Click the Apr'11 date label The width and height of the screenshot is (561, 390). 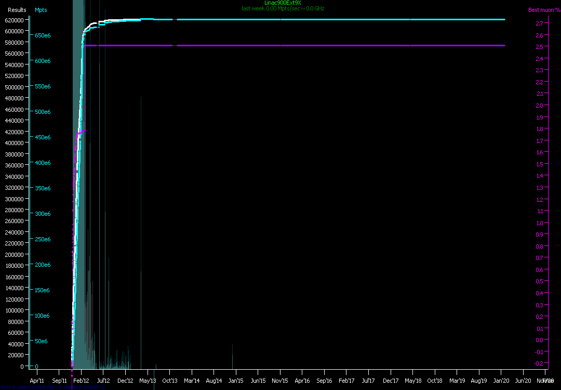(37, 381)
